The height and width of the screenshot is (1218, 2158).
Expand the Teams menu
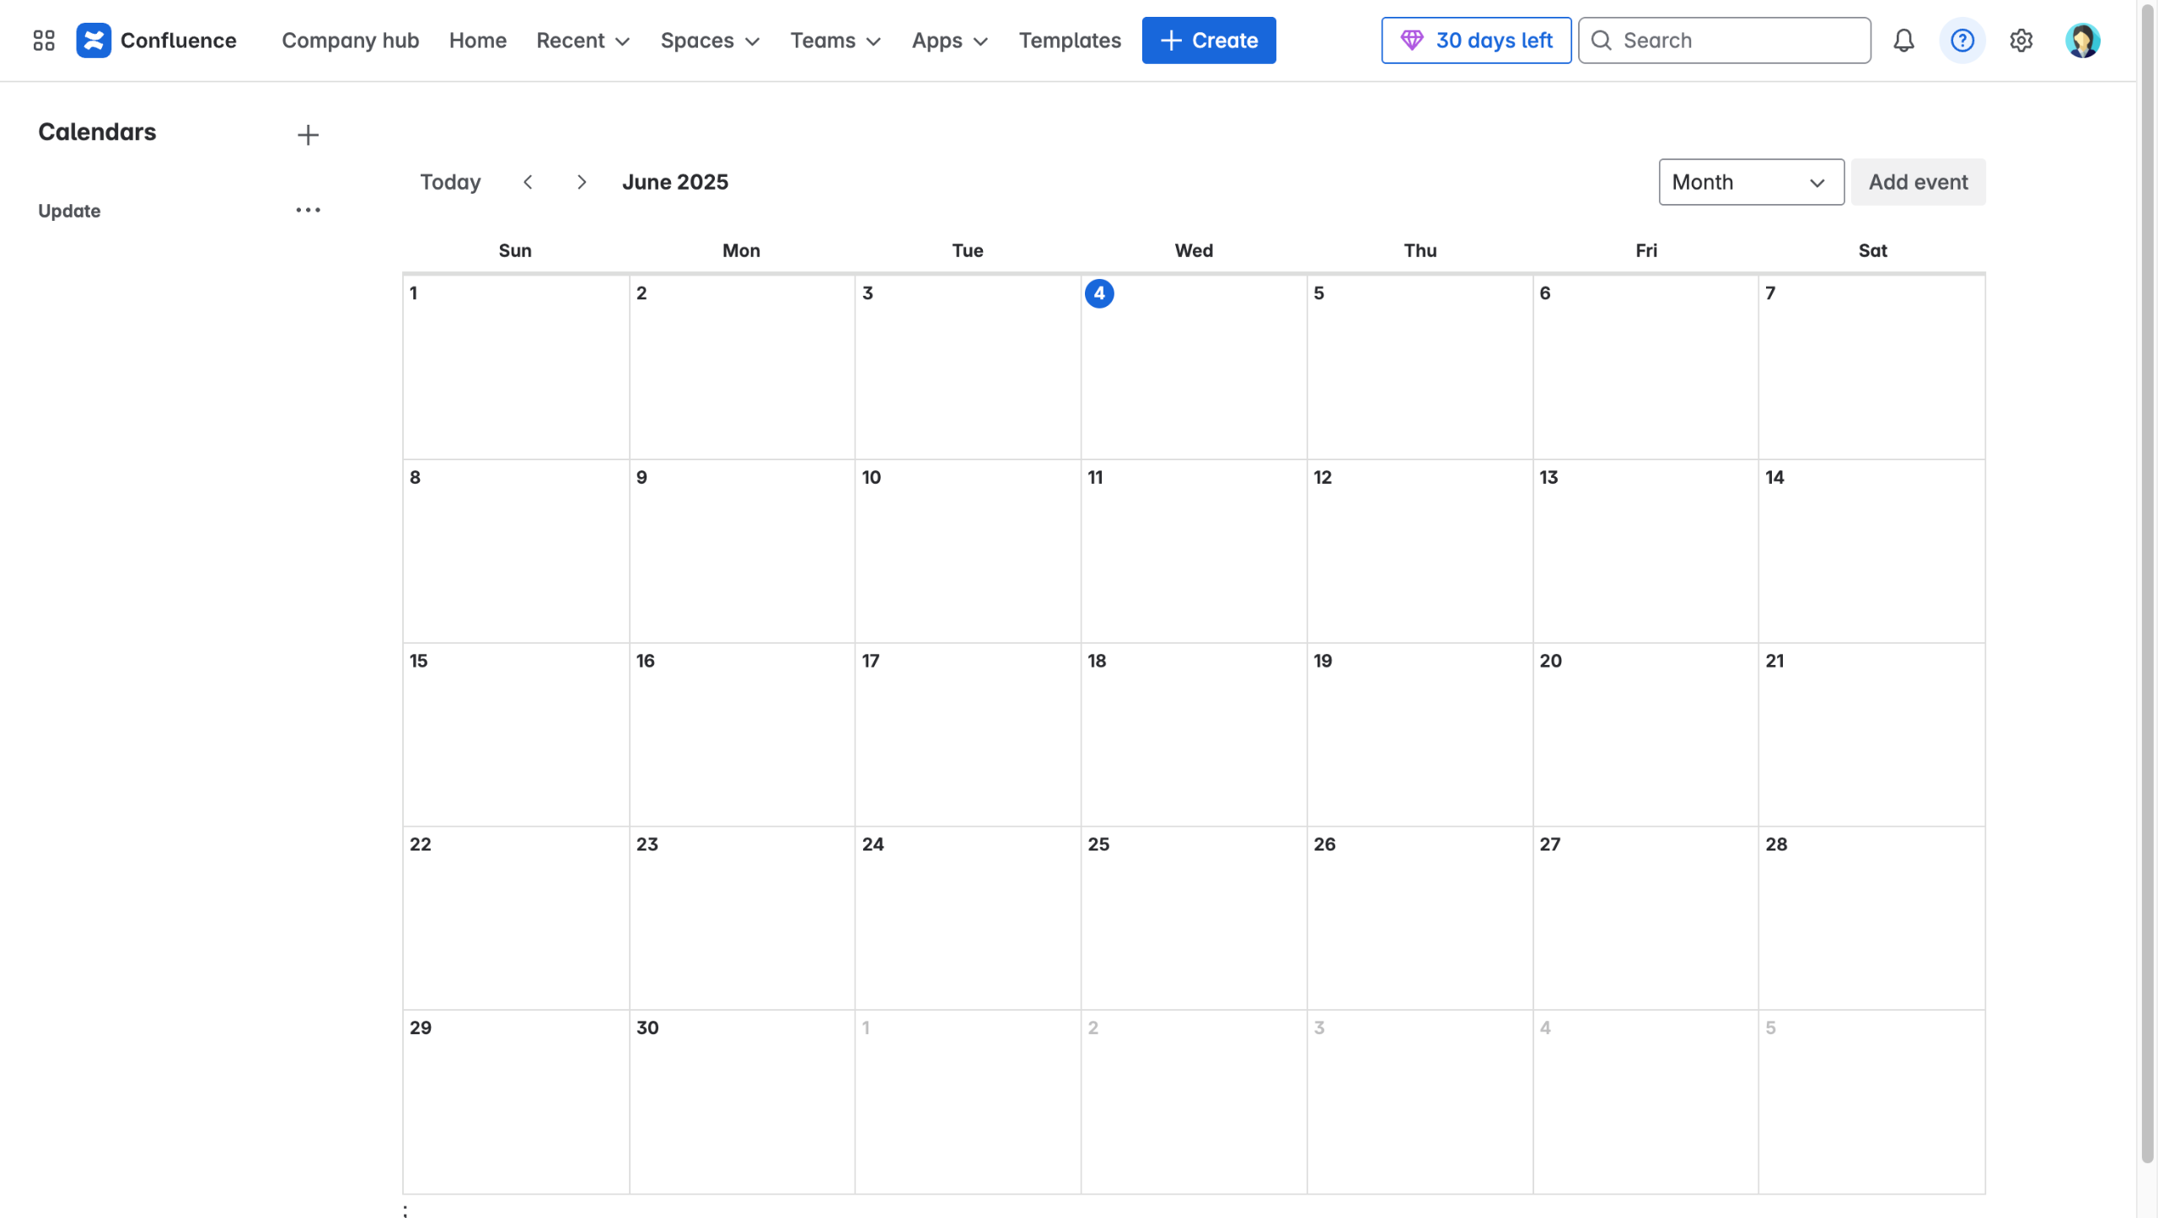pyautogui.click(x=835, y=40)
